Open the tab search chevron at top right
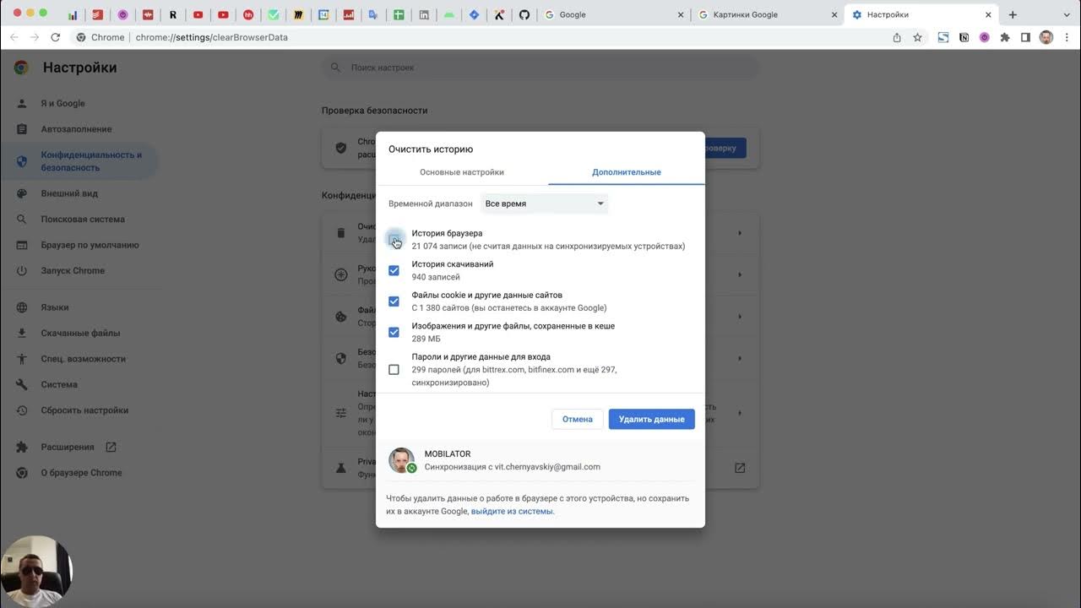 click(x=1066, y=14)
